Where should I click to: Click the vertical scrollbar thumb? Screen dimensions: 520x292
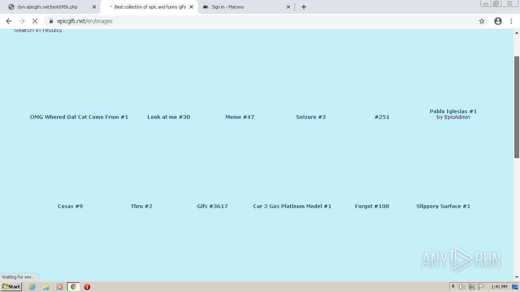point(517,107)
